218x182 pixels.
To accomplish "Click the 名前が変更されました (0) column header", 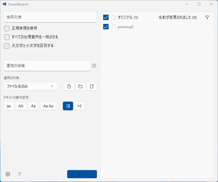I will (178, 17).
